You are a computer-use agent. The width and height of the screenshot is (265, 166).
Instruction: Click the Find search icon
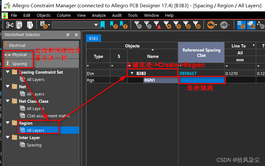point(44,25)
